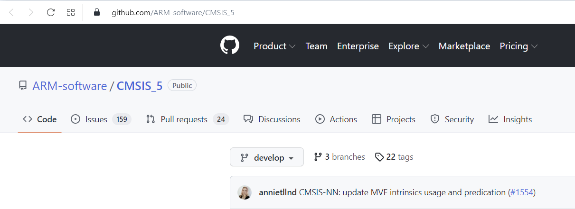
Task: Open the 22 tags link
Action: [394, 157]
